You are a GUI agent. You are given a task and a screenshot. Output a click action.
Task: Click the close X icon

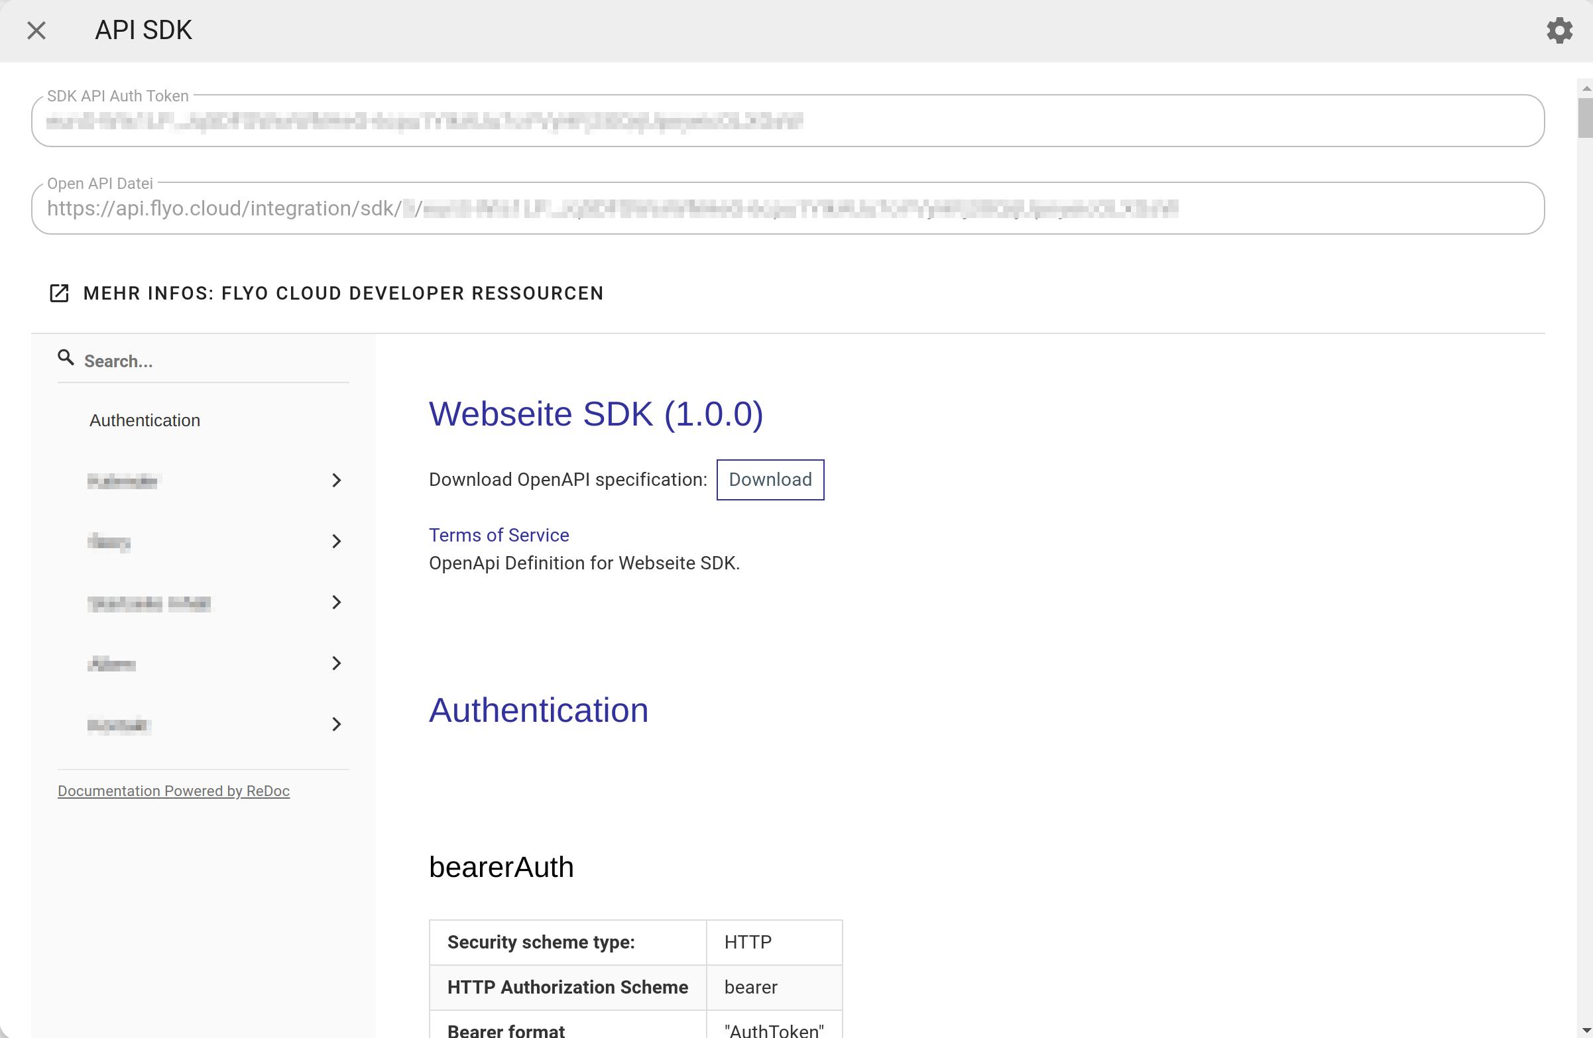(36, 30)
